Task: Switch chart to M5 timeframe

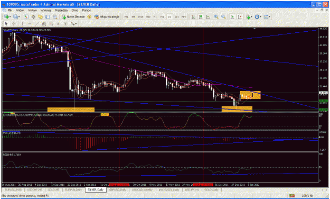Action: tap(133, 16)
